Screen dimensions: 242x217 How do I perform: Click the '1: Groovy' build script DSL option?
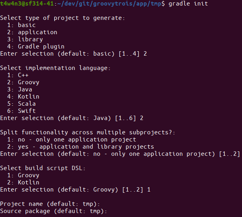click(23, 175)
